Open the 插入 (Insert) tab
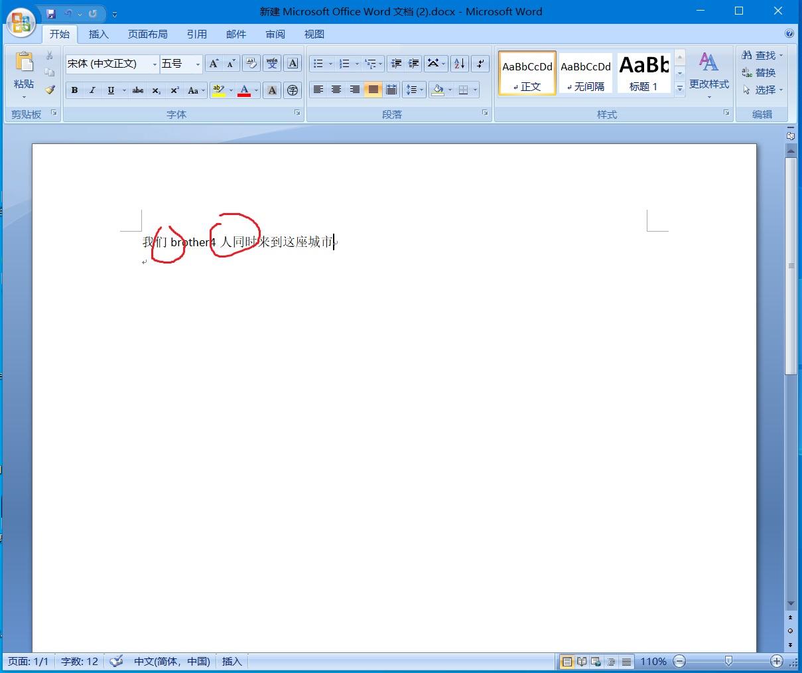This screenshot has width=802, height=673. 99,34
